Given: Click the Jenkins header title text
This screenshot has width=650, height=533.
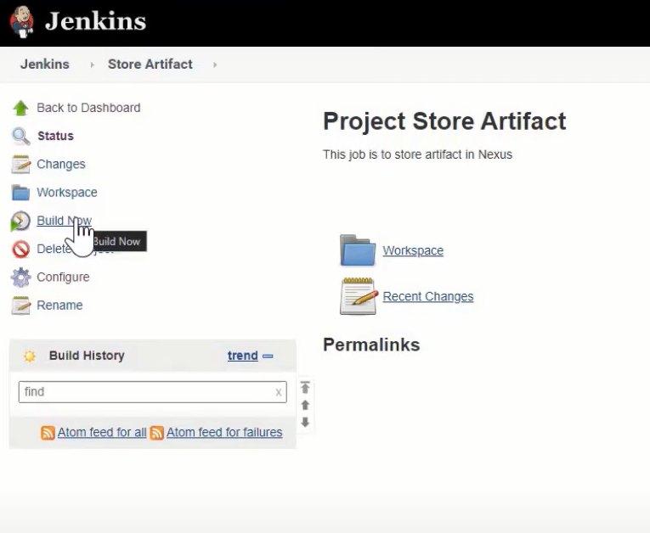Looking at the screenshot, I should [96, 21].
